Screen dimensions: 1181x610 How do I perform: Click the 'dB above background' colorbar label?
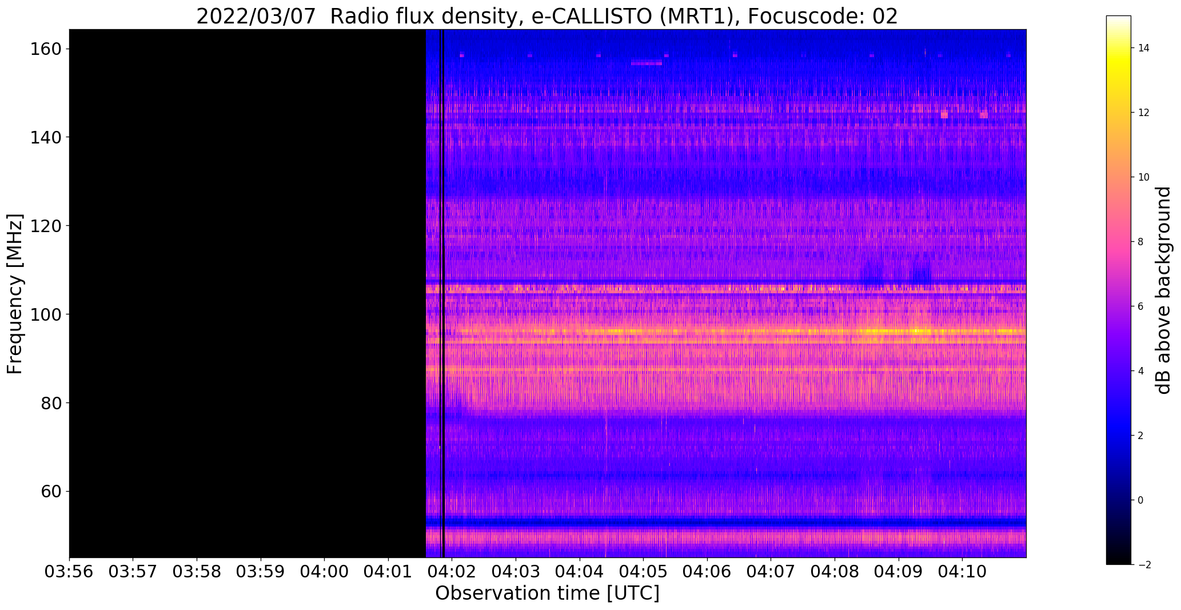click(x=1163, y=290)
